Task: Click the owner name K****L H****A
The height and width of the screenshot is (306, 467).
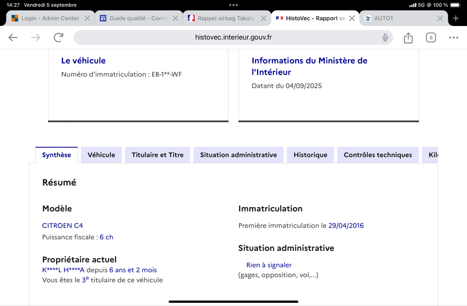Action: tap(63, 270)
